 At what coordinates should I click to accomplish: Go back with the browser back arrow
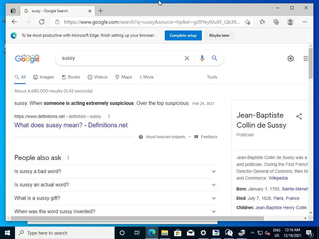point(14,22)
